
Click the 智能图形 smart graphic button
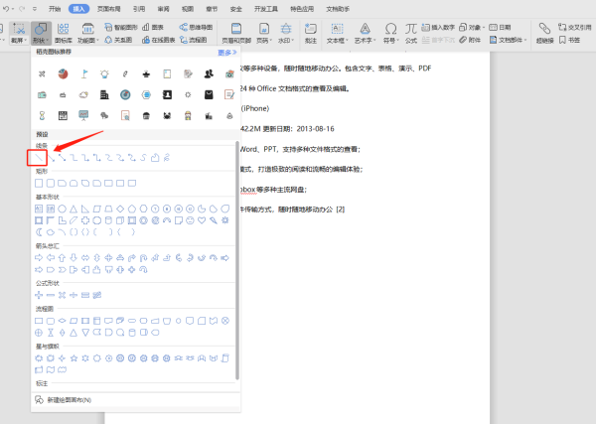pos(121,28)
